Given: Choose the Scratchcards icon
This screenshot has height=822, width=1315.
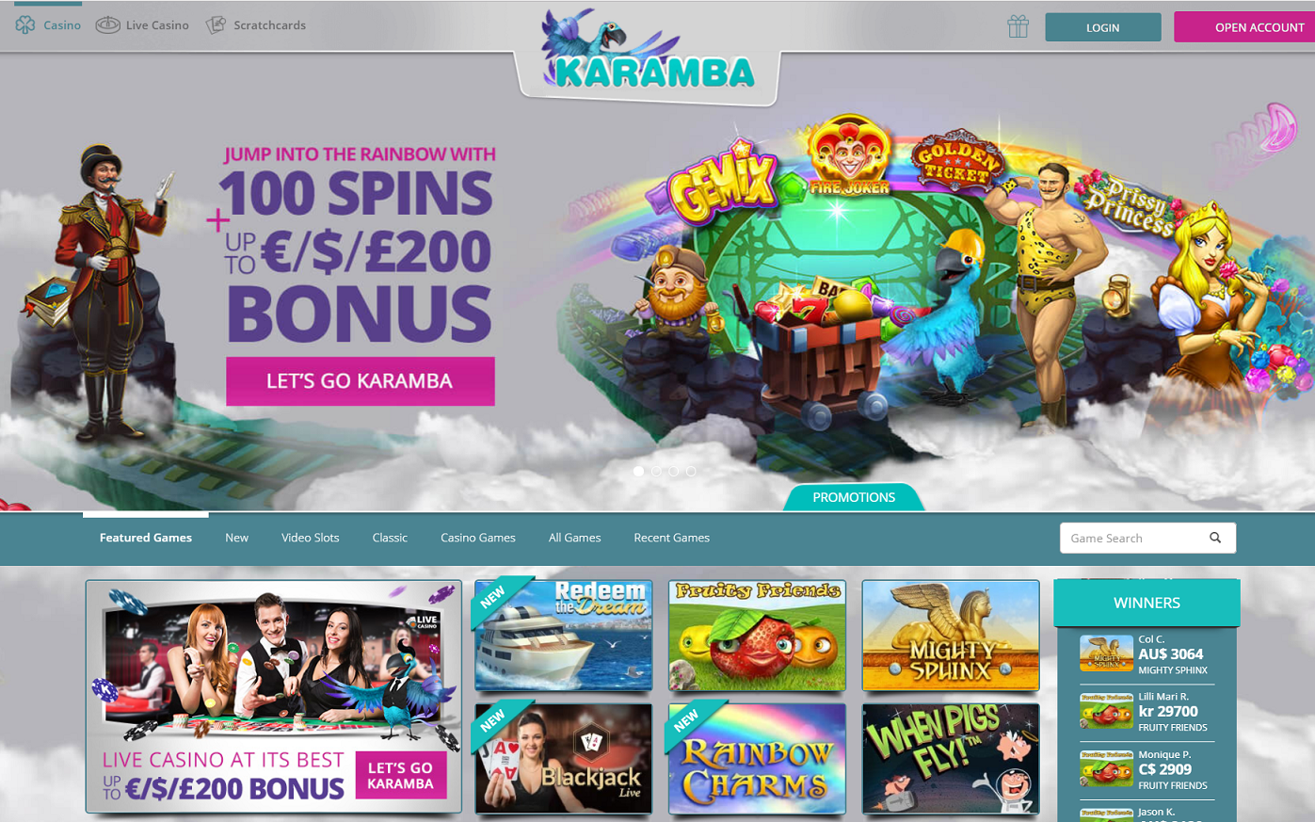Looking at the screenshot, I should [216, 25].
